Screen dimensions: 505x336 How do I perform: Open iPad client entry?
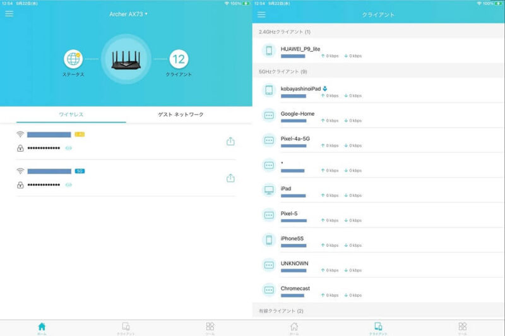(378, 190)
